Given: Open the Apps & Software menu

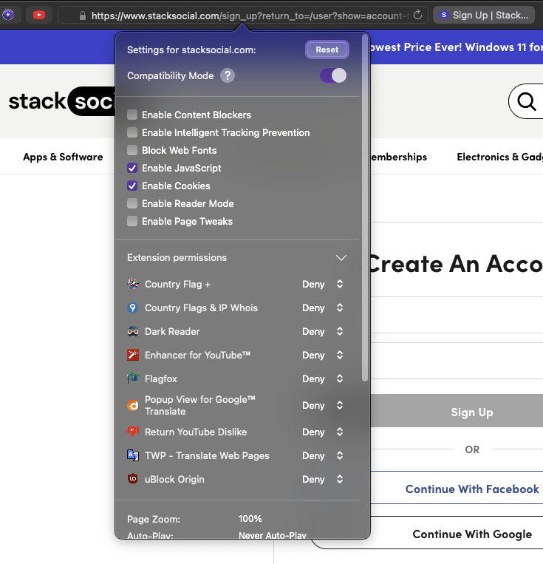Looking at the screenshot, I should 63,157.
